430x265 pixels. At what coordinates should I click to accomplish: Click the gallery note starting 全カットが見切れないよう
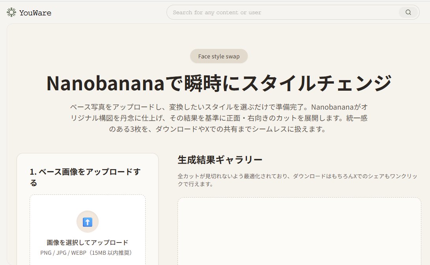[297, 180]
